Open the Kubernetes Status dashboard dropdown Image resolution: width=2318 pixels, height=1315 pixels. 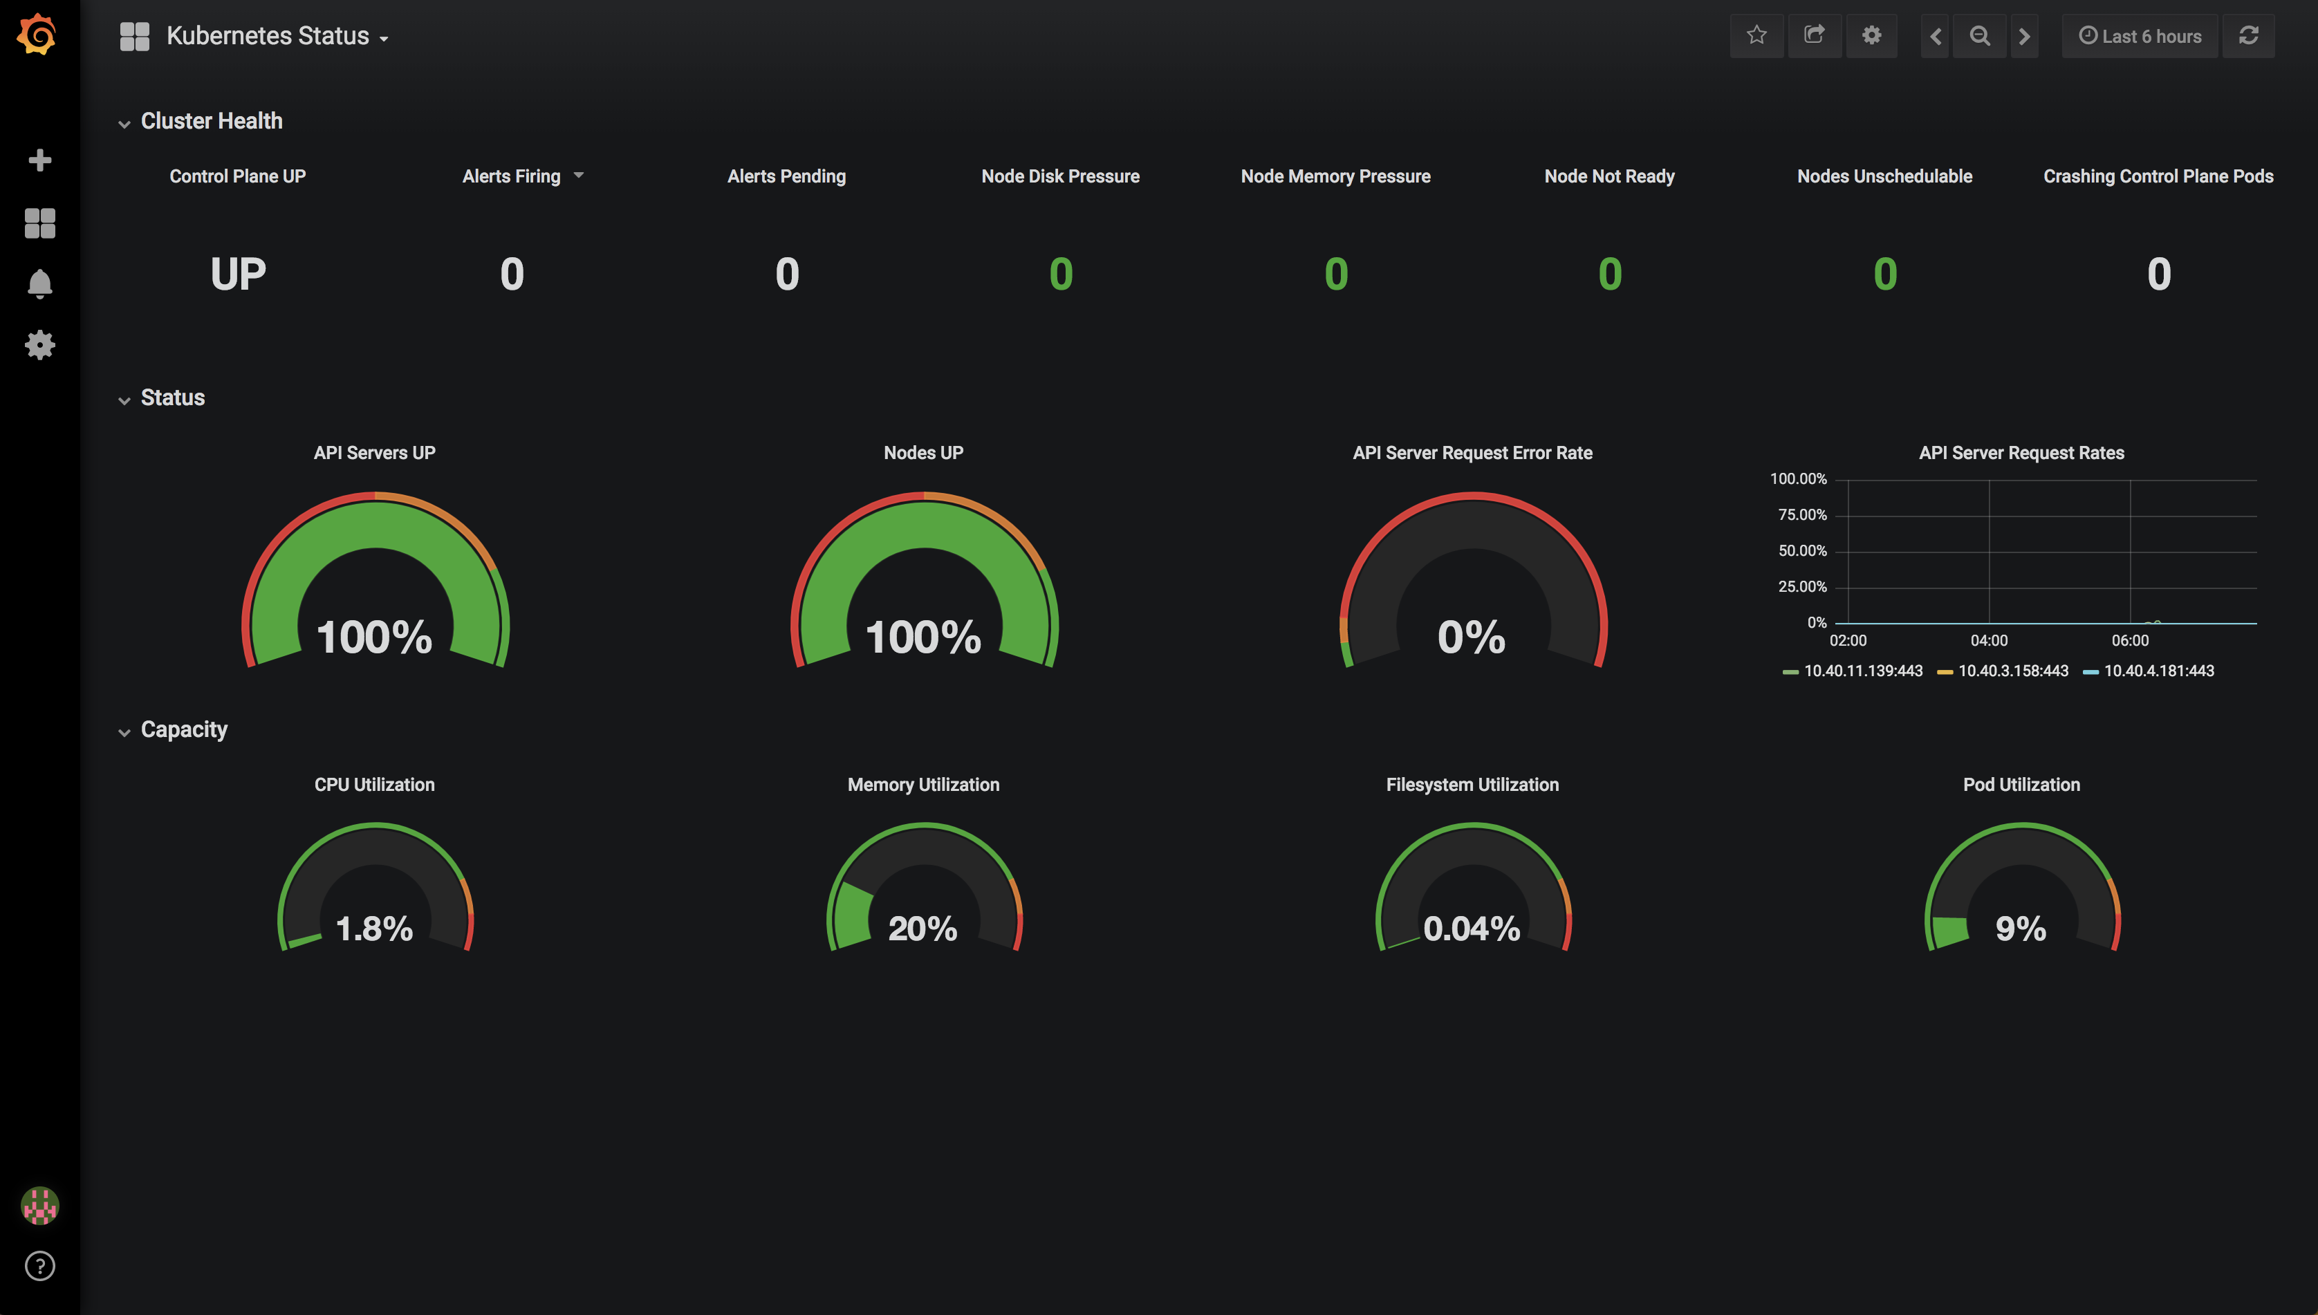tap(268, 36)
